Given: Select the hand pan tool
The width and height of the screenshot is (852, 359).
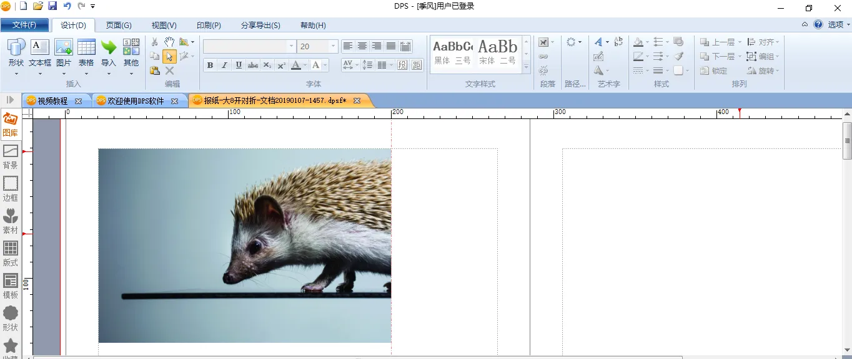Looking at the screenshot, I should 169,42.
